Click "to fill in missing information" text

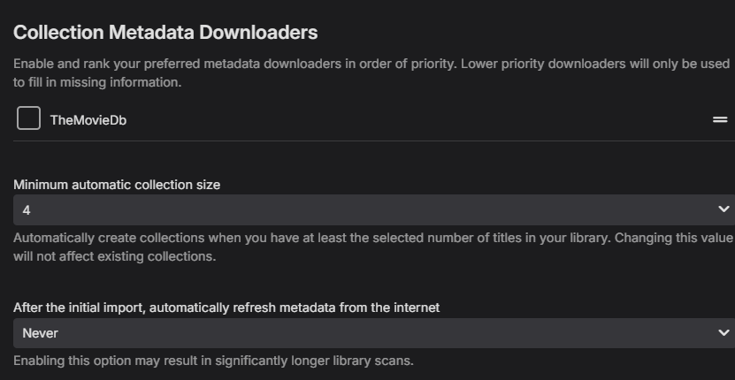[97, 82]
